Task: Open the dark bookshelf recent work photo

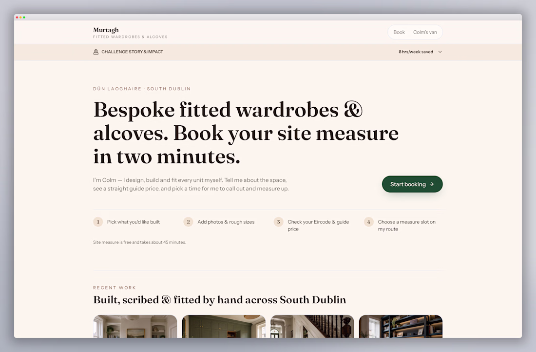Action: tap(401, 326)
